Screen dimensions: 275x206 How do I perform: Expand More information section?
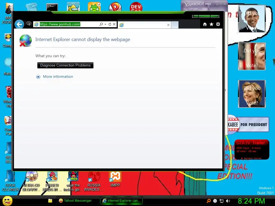point(38,77)
